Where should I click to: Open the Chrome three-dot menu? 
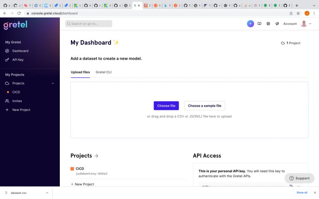click(x=314, y=13)
